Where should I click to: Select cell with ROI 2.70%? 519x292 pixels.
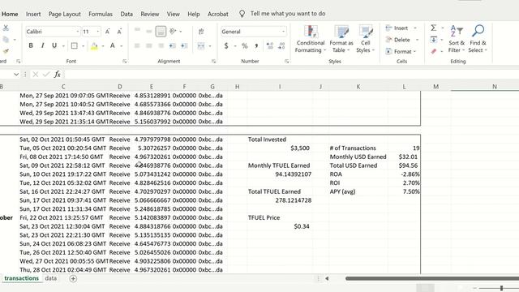pyautogui.click(x=404, y=182)
